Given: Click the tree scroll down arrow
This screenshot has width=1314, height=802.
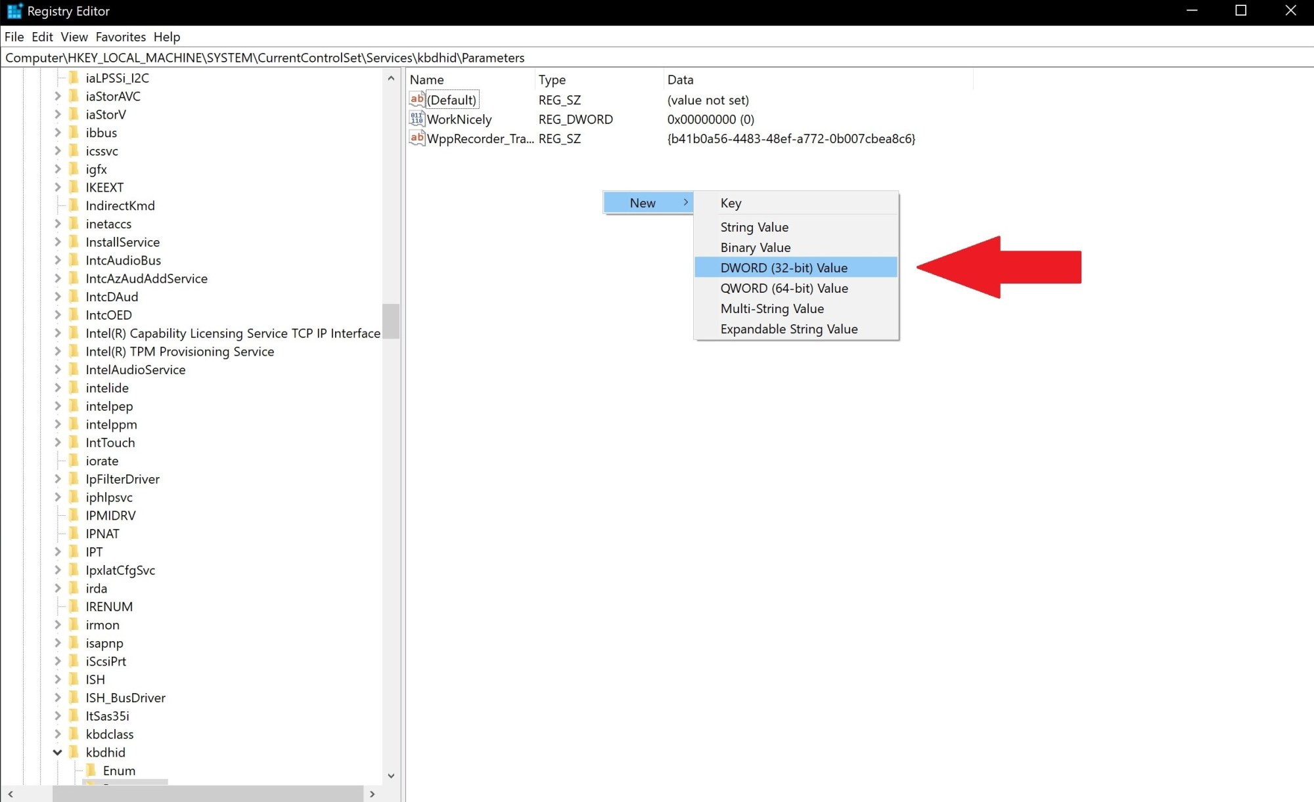Looking at the screenshot, I should coord(391,776).
